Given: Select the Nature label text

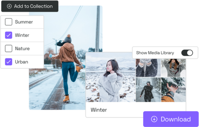Looking at the screenshot, I should click(22, 48).
